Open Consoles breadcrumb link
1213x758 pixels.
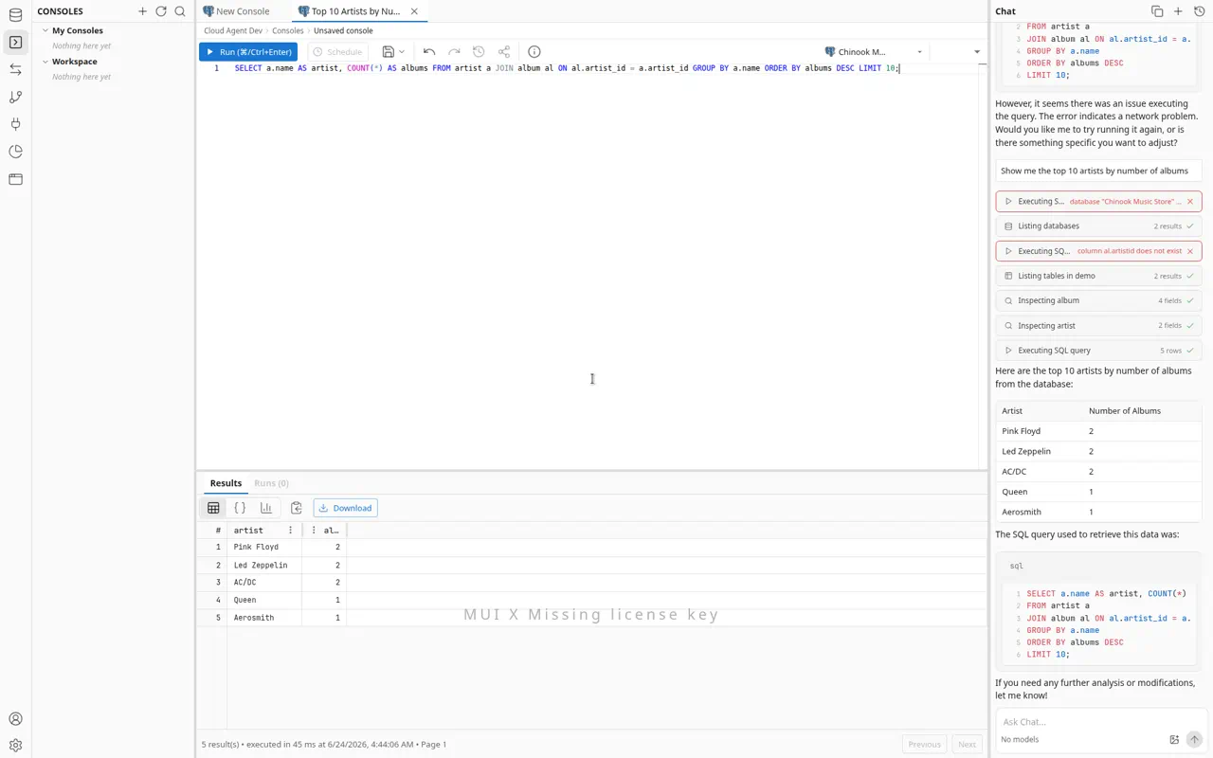pos(288,31)
